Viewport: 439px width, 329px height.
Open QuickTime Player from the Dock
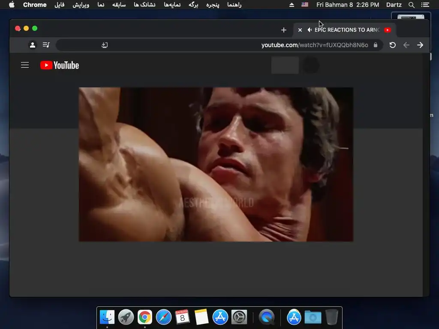[267, 317]
